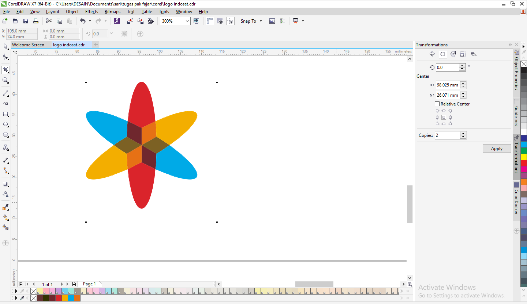Open the undo history dropdown arrow

click(90, 21)
